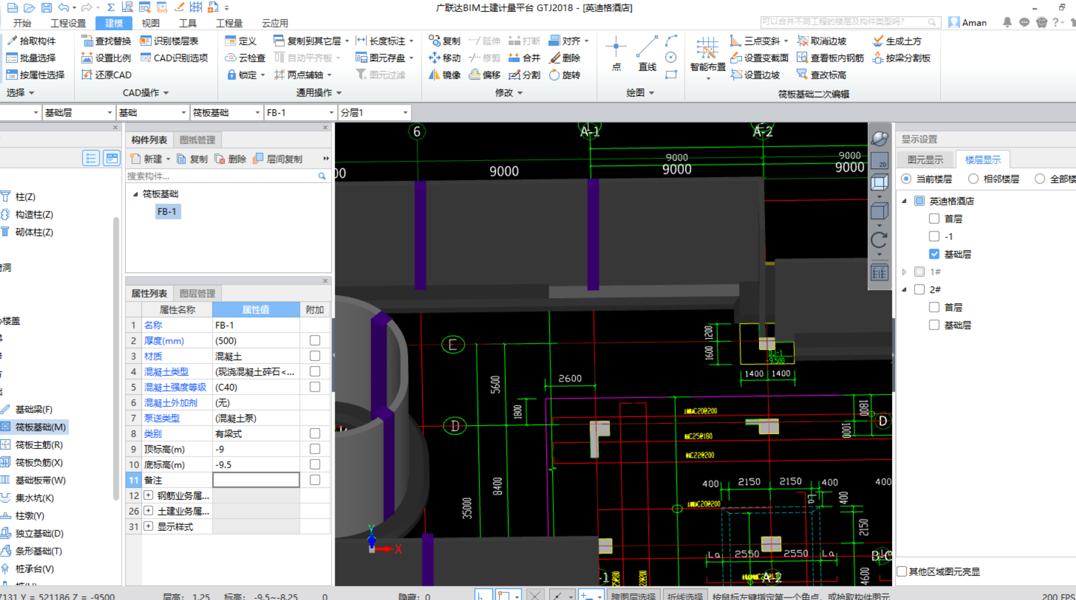
Task: Open the 复制到其它层 dropdown arrow
Action: click(x=347, y=41)
